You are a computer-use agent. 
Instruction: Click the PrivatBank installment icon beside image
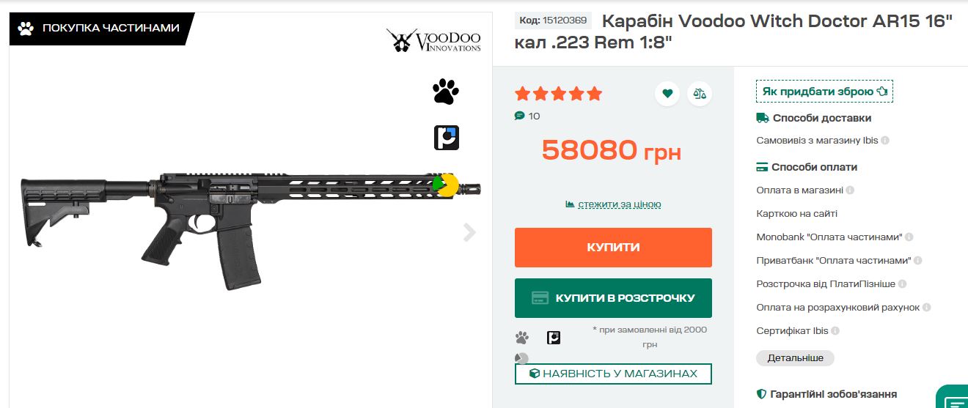(x=447, y=138)
